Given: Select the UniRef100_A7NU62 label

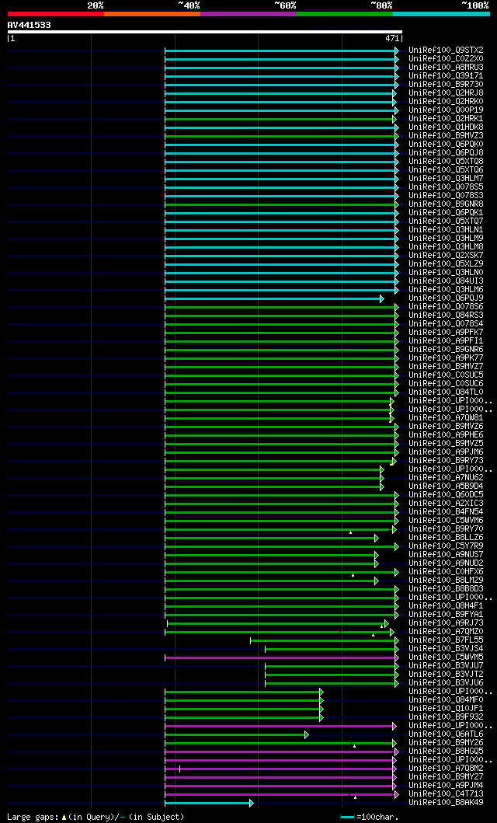Looking at the screenshot, I should (x=447, y=478).
